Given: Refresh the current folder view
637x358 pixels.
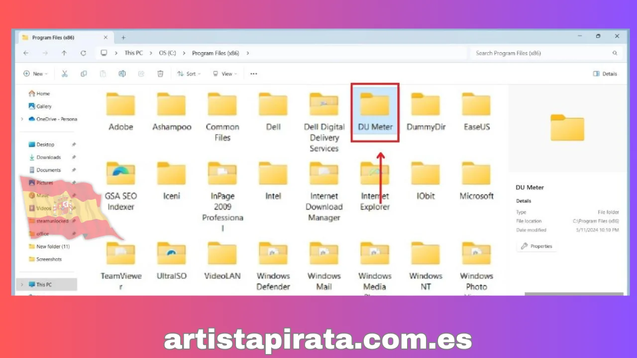Looking at the screenshot, I should coord(83,53).
